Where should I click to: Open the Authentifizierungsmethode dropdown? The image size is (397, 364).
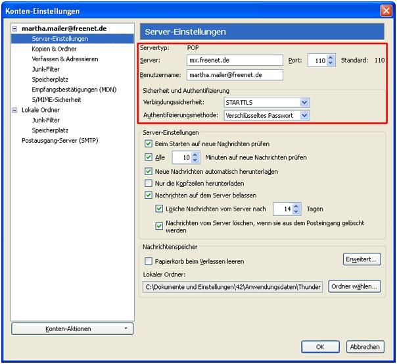pyautogui.click(x=267, y=116)
